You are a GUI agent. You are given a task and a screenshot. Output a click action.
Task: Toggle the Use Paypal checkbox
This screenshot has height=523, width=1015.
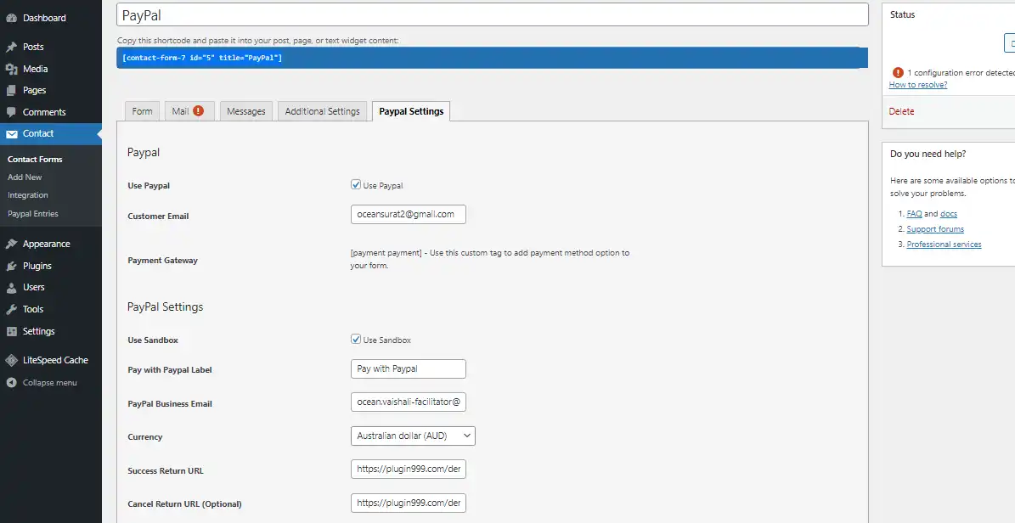coord(355,184)
